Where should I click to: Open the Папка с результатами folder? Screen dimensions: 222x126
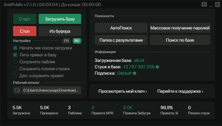pyautogui.click(x=121, y=40)
